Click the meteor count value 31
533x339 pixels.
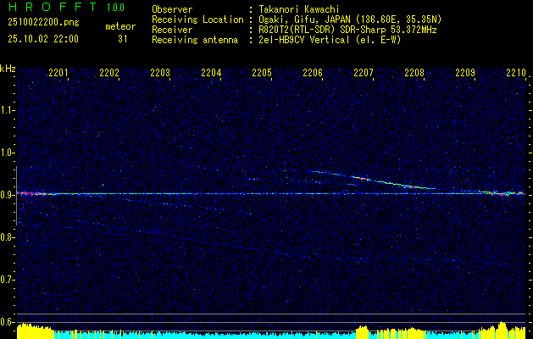coord(123,39)
